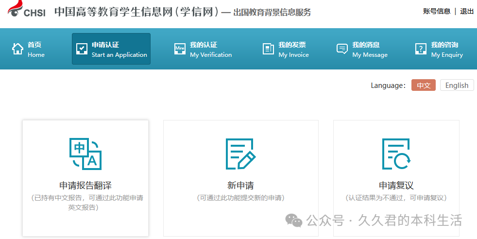Open 我的发票 My Invoice
The image size is (477, 239).
pos(286,49)
